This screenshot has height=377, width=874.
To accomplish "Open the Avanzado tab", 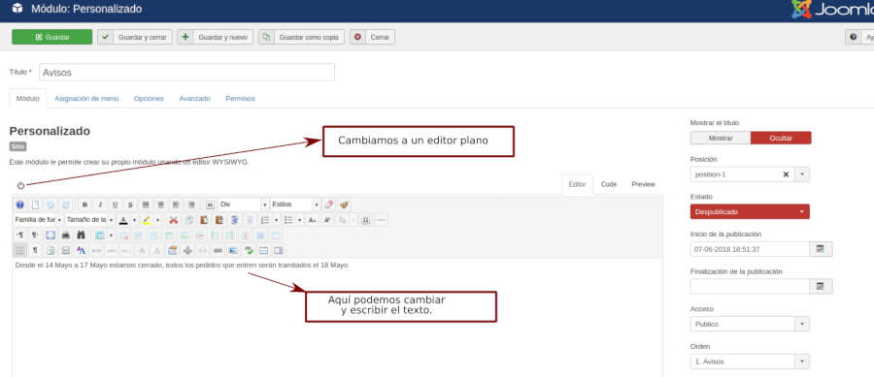I will (x=194, y=99).
